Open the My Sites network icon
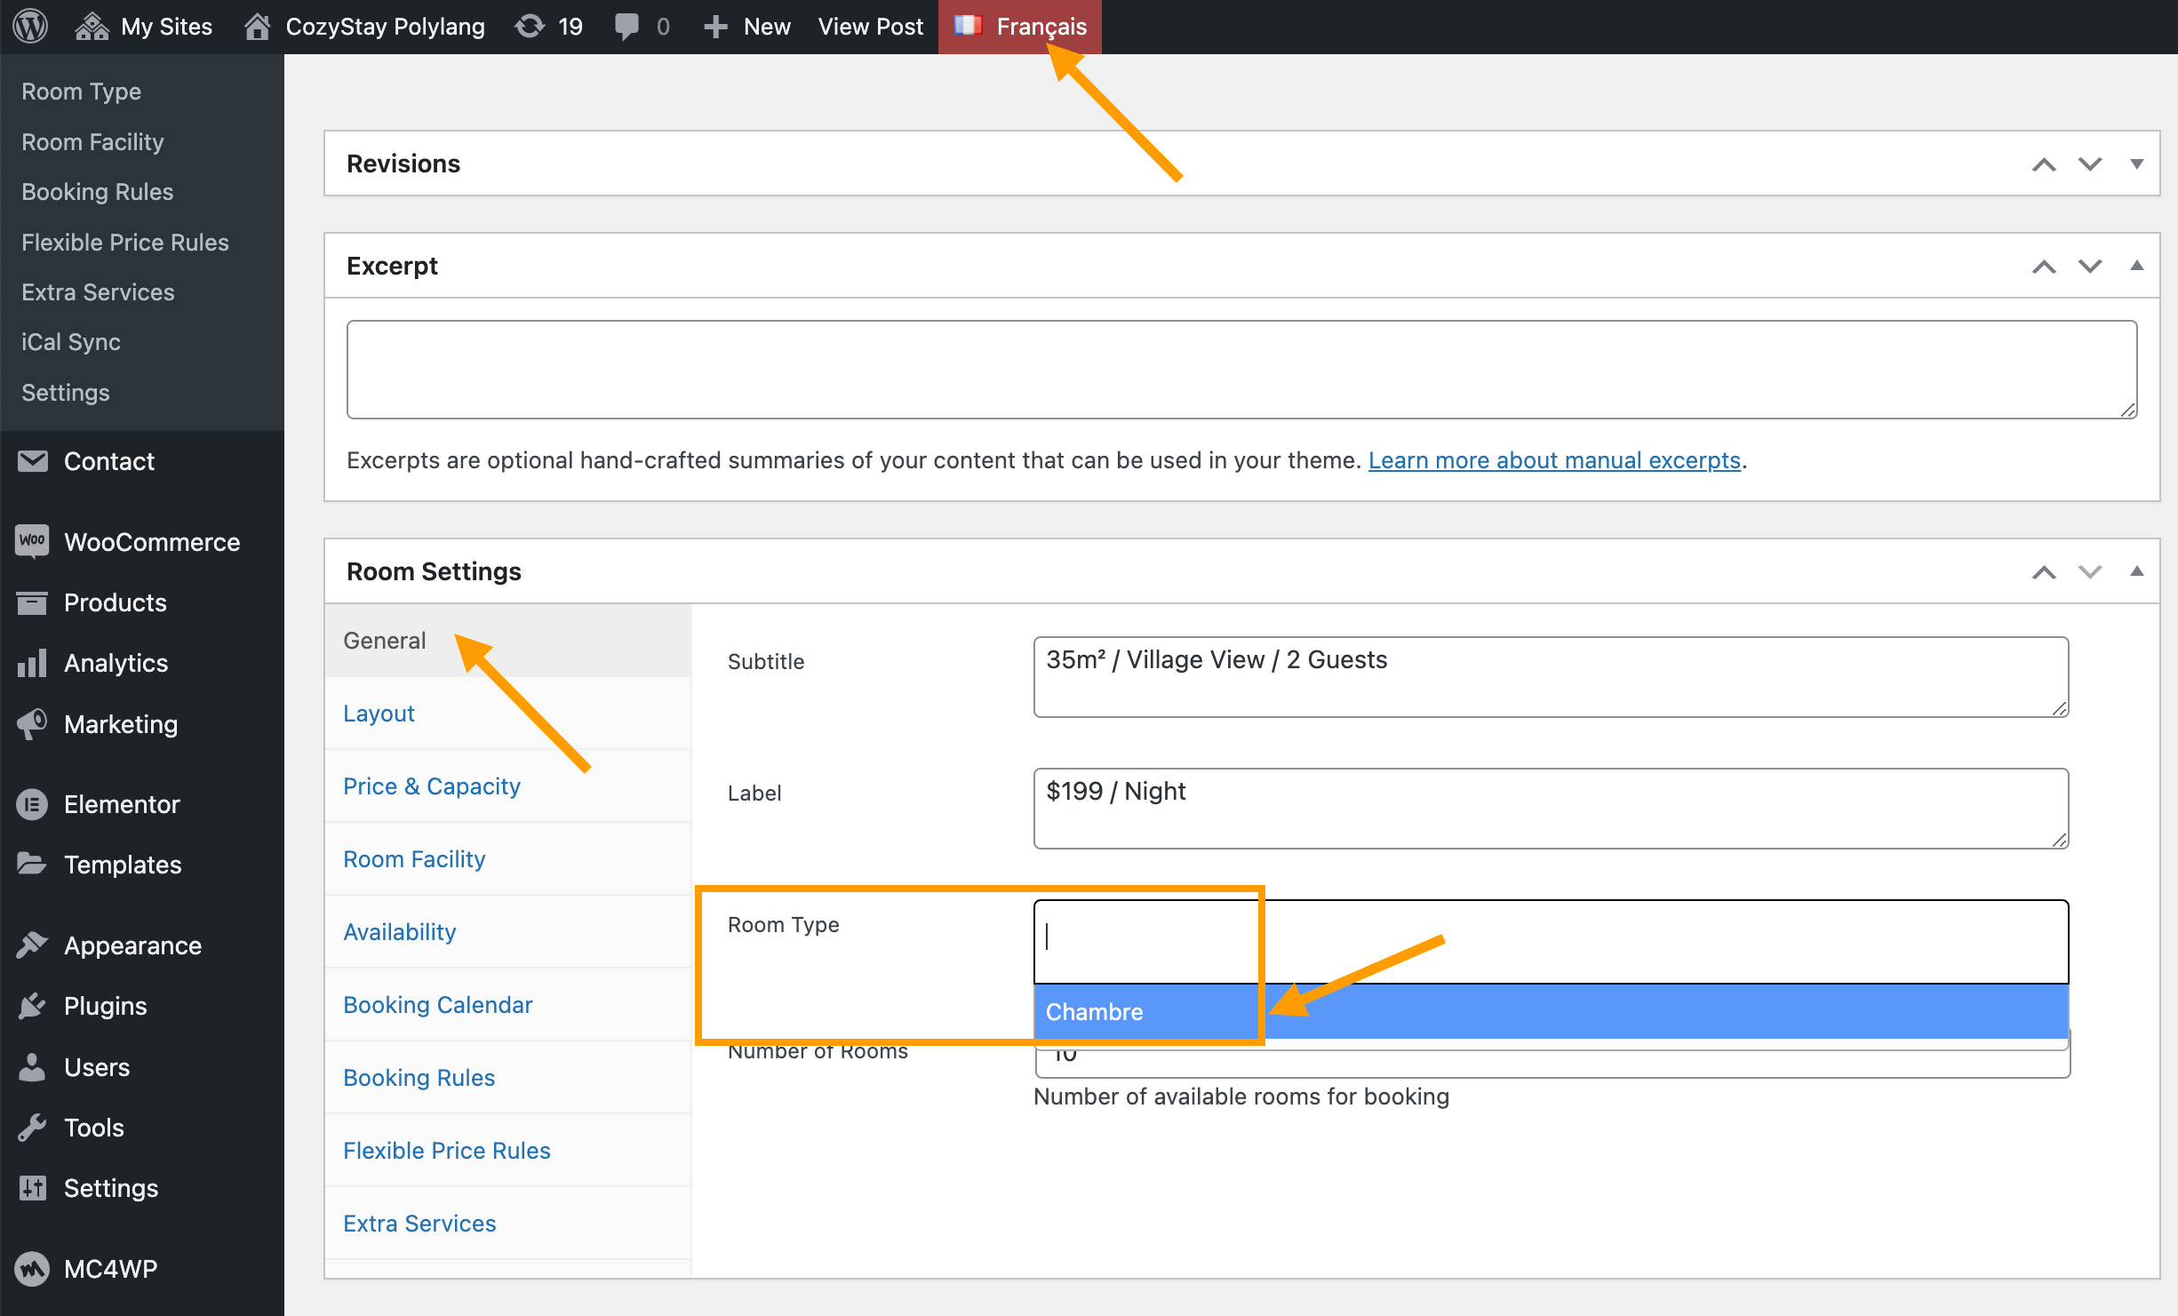 (x=92, y=26)
